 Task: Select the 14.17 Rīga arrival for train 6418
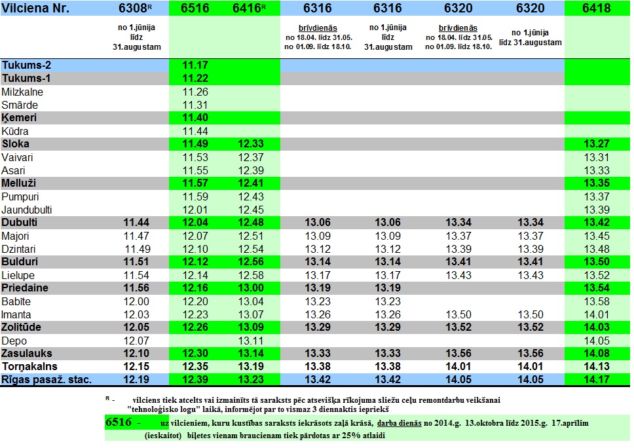tap(595, 380)
